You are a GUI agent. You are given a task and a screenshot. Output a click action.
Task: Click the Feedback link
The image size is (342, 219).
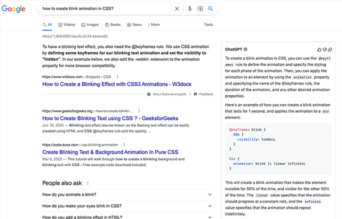coord(206,94)
